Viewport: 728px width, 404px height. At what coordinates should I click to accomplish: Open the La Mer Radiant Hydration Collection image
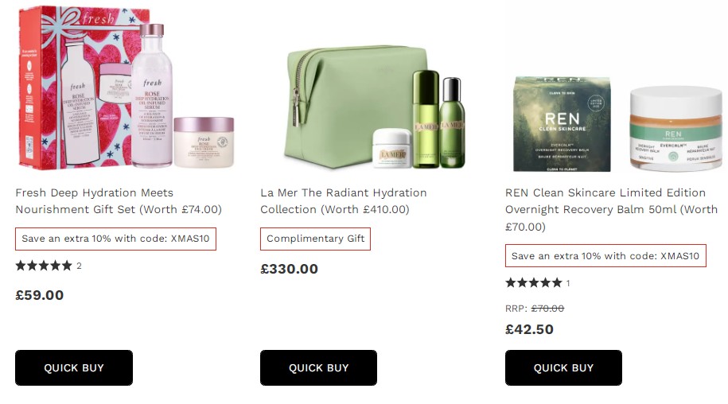374,107
